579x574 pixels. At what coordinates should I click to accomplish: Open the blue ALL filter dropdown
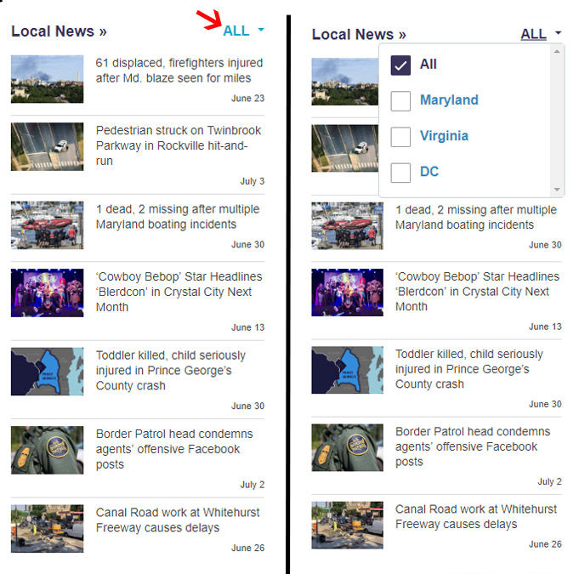pos(236,31)
